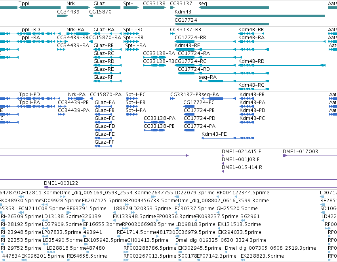Click EST RE63791.5prime label
Viewport: 337px width, 262px height.
point(86,209)
